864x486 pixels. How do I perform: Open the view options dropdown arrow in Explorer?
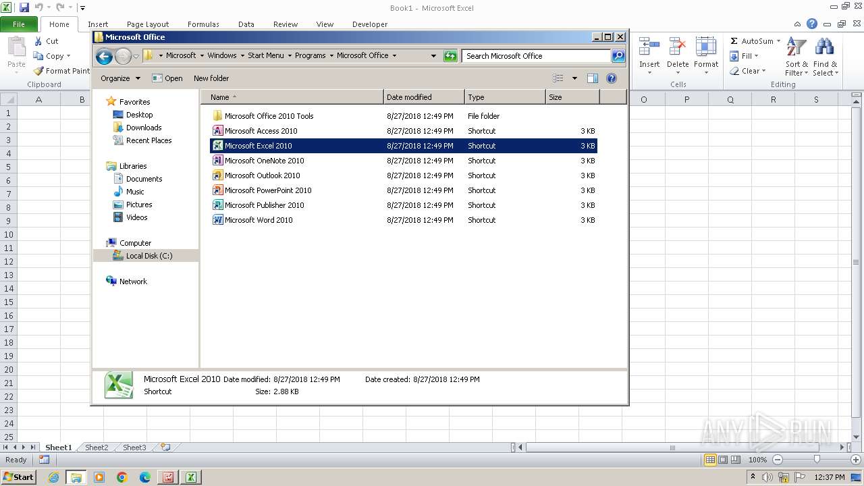[574, 78]
